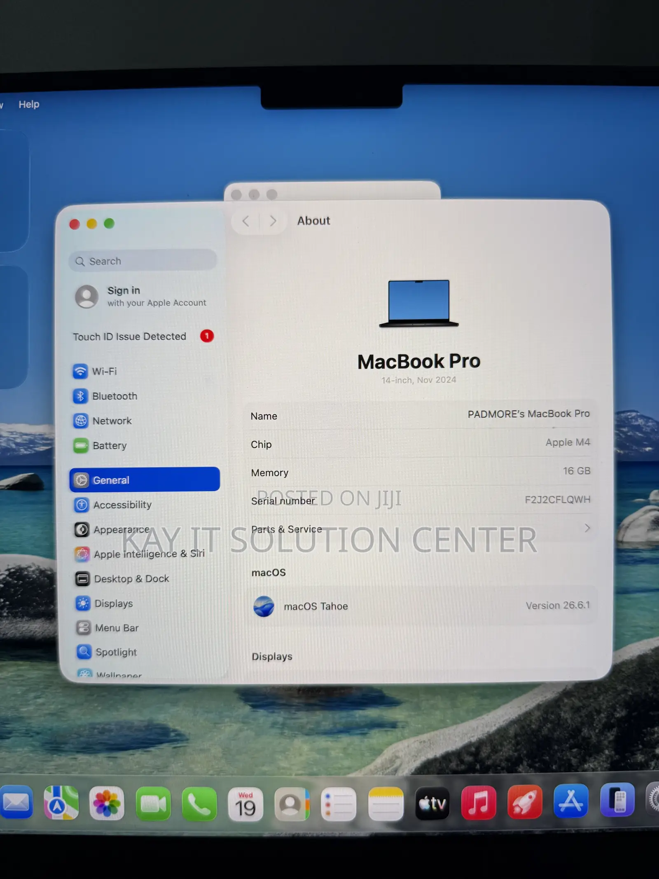Open Desktop & Dock settings
The width and height of the screenshot is (659, 879).
pos(122,579)
